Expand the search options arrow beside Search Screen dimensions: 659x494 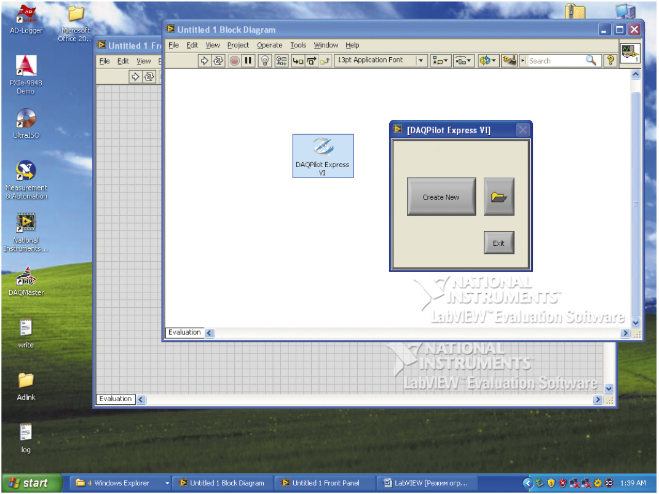point(523,61)
